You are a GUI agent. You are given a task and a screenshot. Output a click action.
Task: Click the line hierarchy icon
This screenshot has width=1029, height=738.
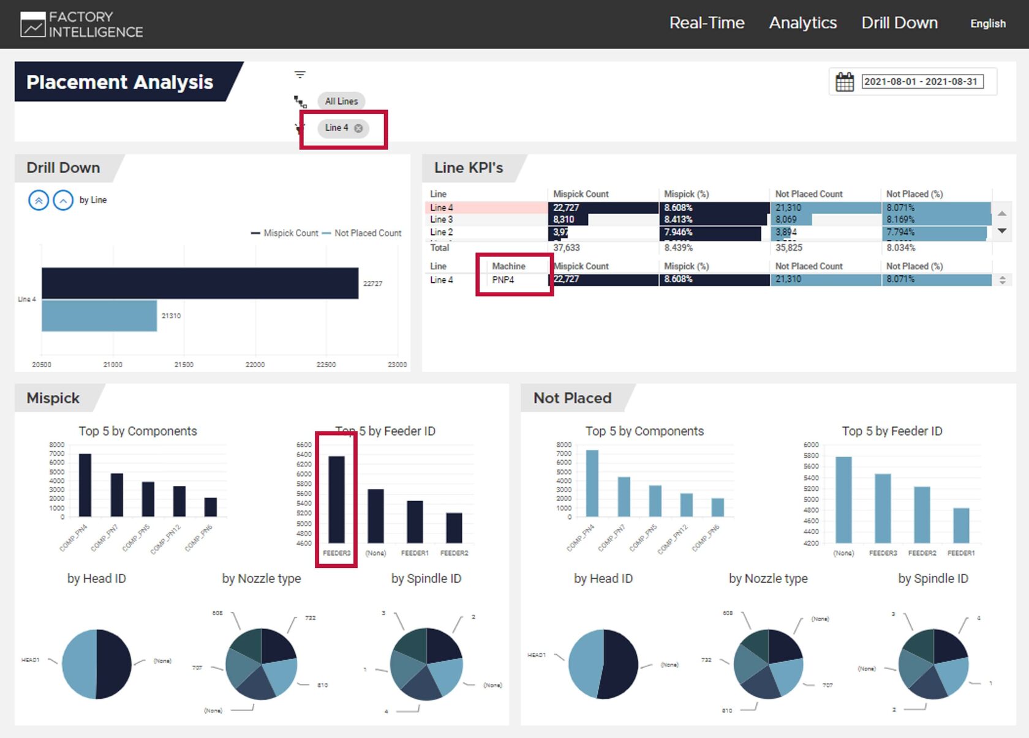(300, 102)
